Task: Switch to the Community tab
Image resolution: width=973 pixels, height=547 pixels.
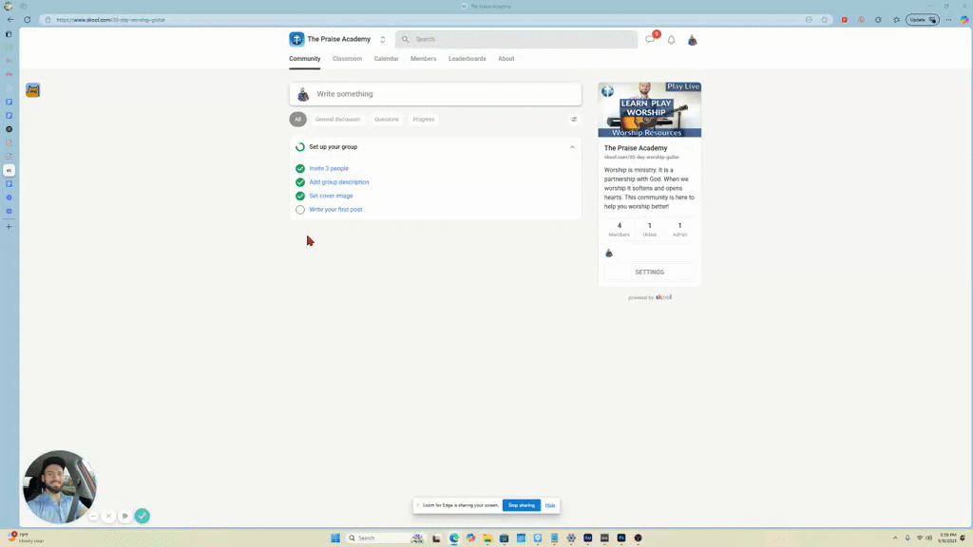Action: pos(305,59)
